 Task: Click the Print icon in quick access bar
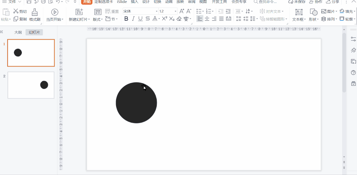click(43, 2)
